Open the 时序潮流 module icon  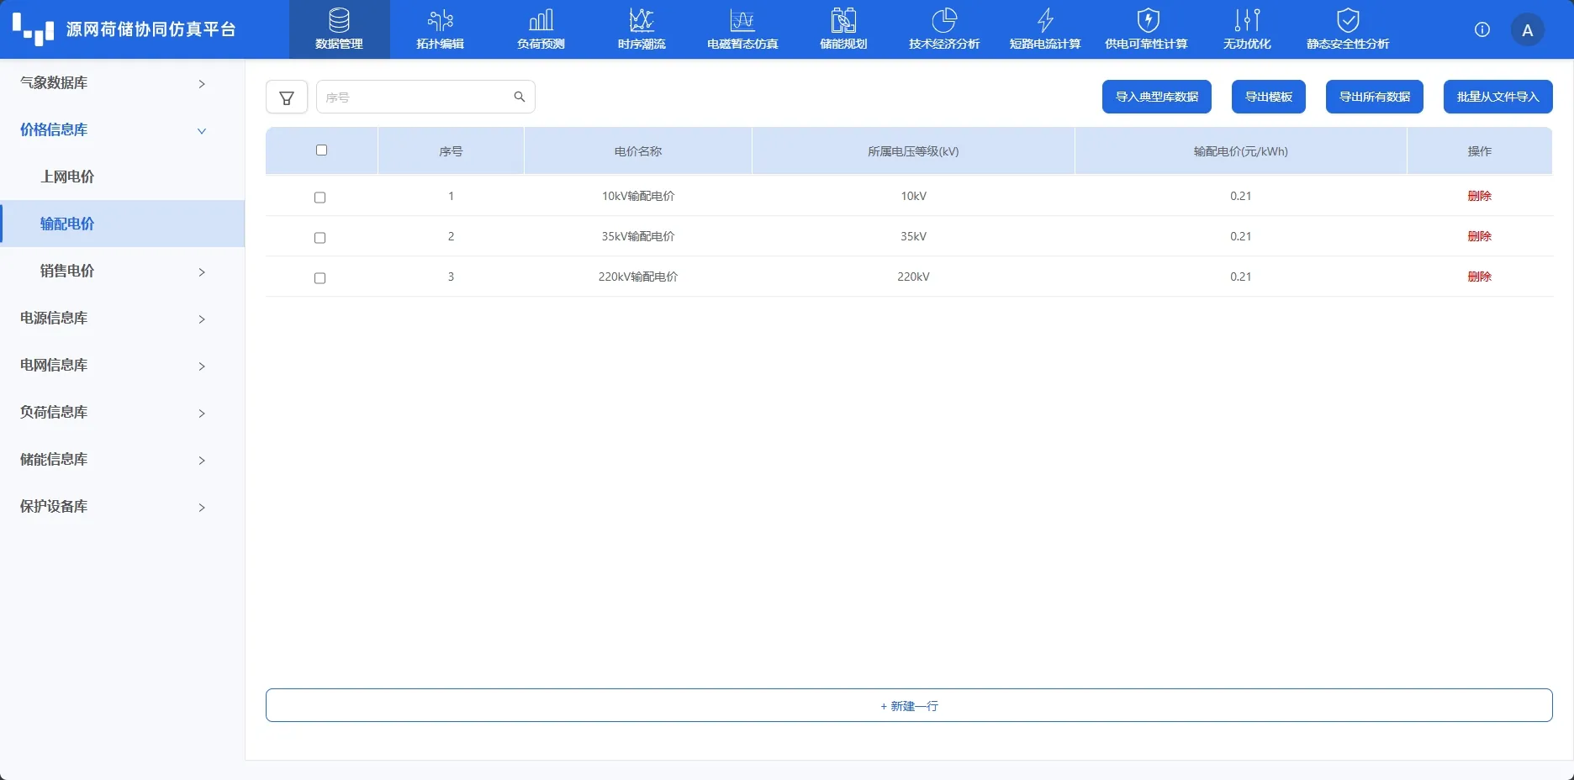tap(642, 20)
